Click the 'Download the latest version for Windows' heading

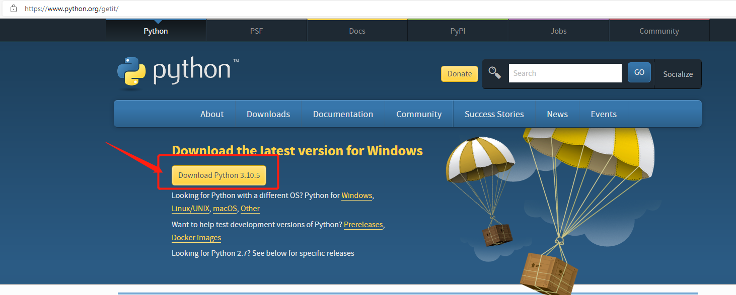(x=297, y=150)
